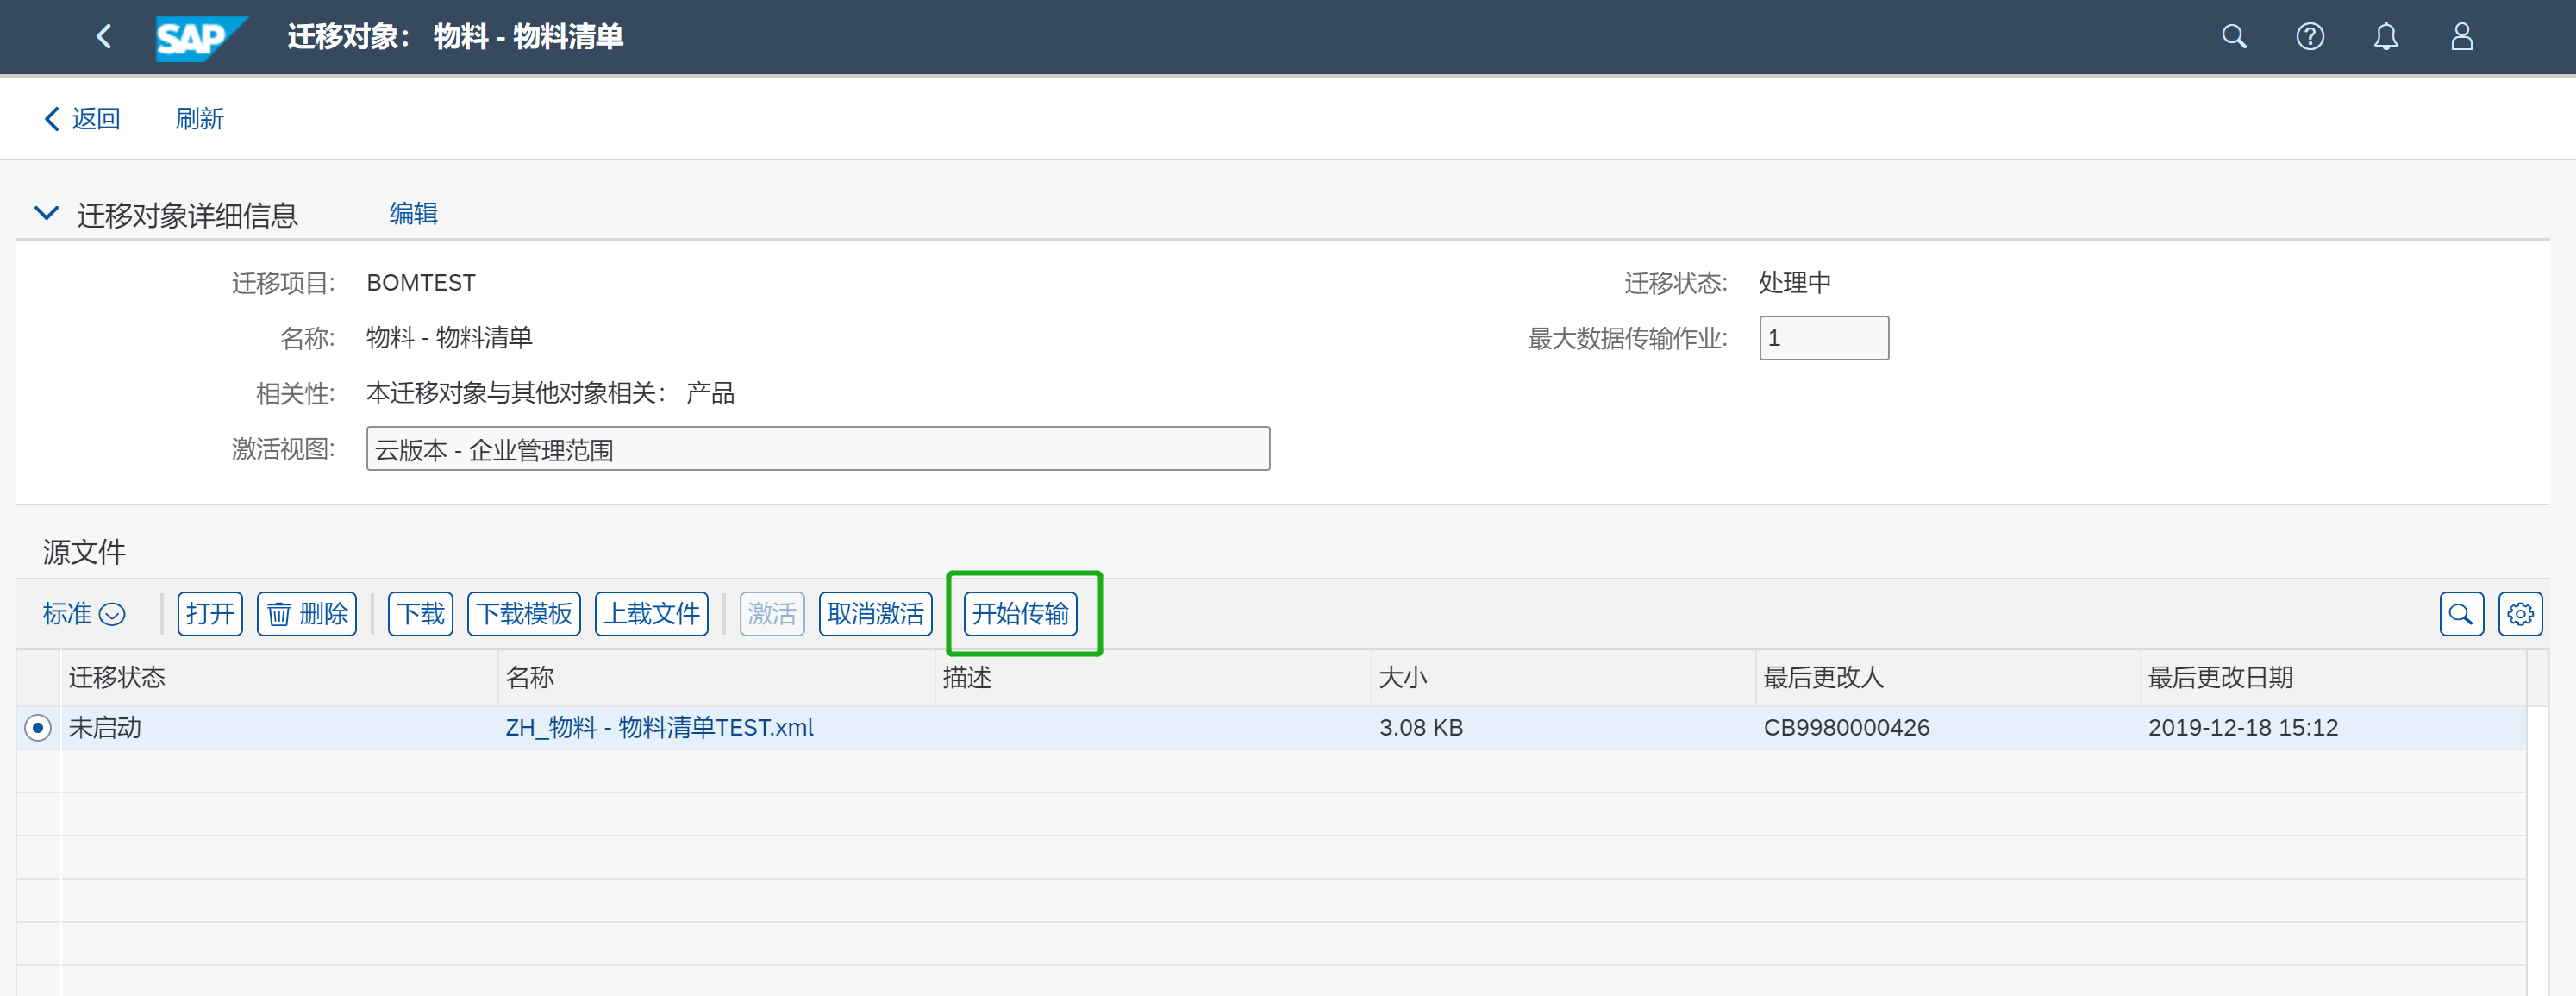Click the 返回 back link

[x=82, y=119]
